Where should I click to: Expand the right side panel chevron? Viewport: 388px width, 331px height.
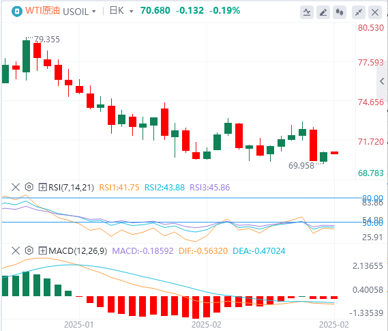382,81
